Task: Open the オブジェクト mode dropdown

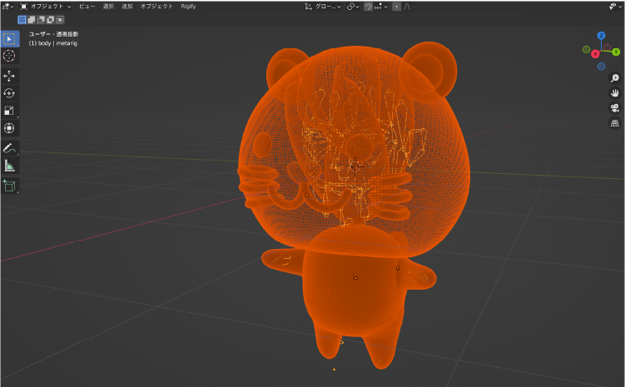Action: pos(46,7)
